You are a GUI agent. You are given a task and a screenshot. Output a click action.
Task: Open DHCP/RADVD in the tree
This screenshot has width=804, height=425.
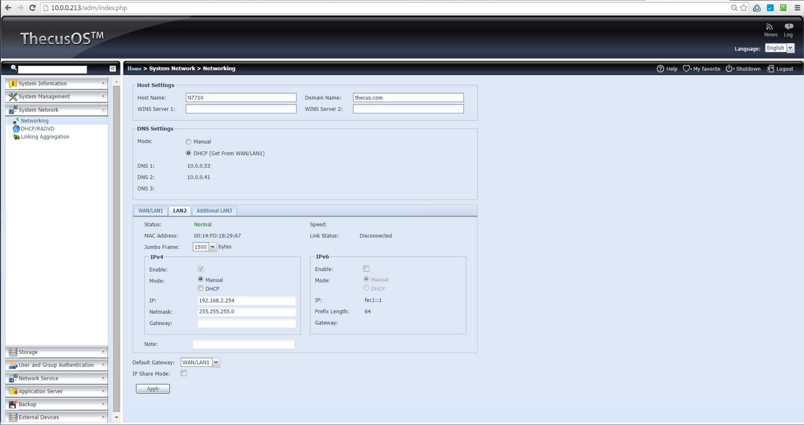pos(38,129)
